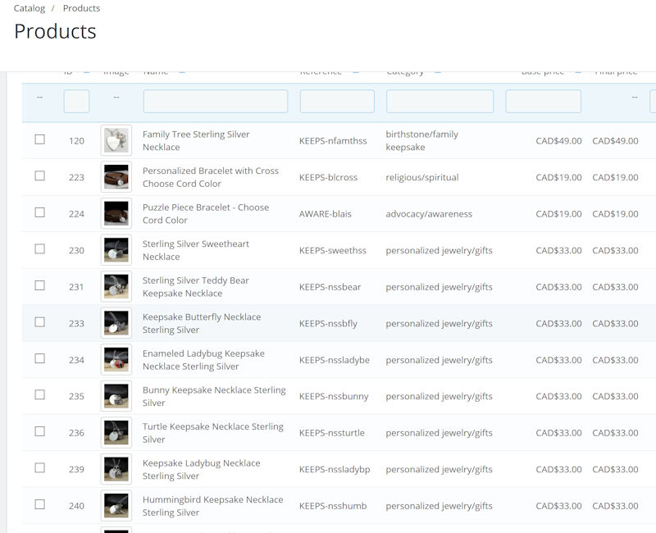Select the Teddy Bear Keepsake Necklace checkbox
This screenshot has height=533, width=656.
39,285
